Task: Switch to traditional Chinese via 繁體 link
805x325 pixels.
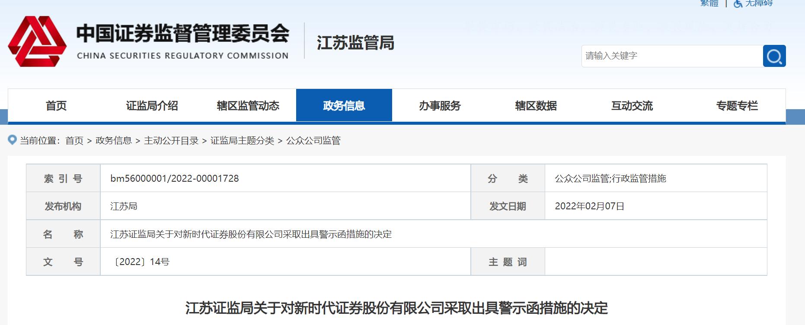Action: [x=709, y=3]
